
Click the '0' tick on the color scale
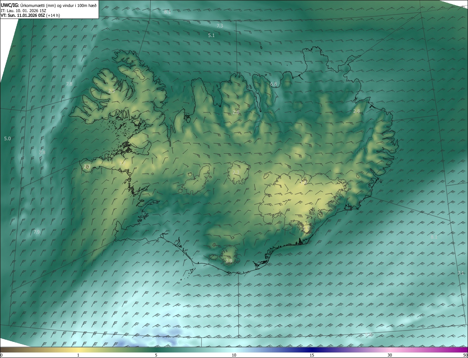pyautogui.click(x=1, y=355)
